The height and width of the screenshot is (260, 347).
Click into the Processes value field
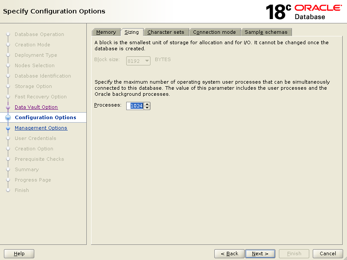(135, 106)
